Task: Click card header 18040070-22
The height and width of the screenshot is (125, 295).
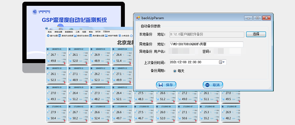Action: point(122,87)
